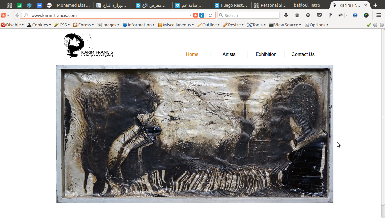Switch to the Mohamed Elsa... tab
Screen dimensions: 385x218
74,5
